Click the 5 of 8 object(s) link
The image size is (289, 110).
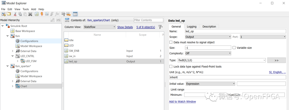(x=146, y=27)
